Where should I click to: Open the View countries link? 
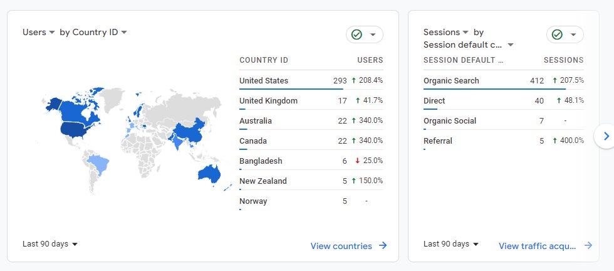click(x=341, y=246)
